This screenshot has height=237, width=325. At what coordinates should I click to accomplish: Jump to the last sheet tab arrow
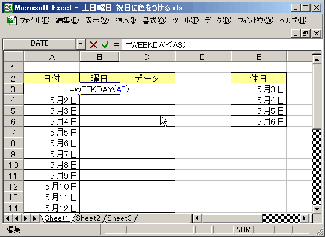[x=35, y=218]
